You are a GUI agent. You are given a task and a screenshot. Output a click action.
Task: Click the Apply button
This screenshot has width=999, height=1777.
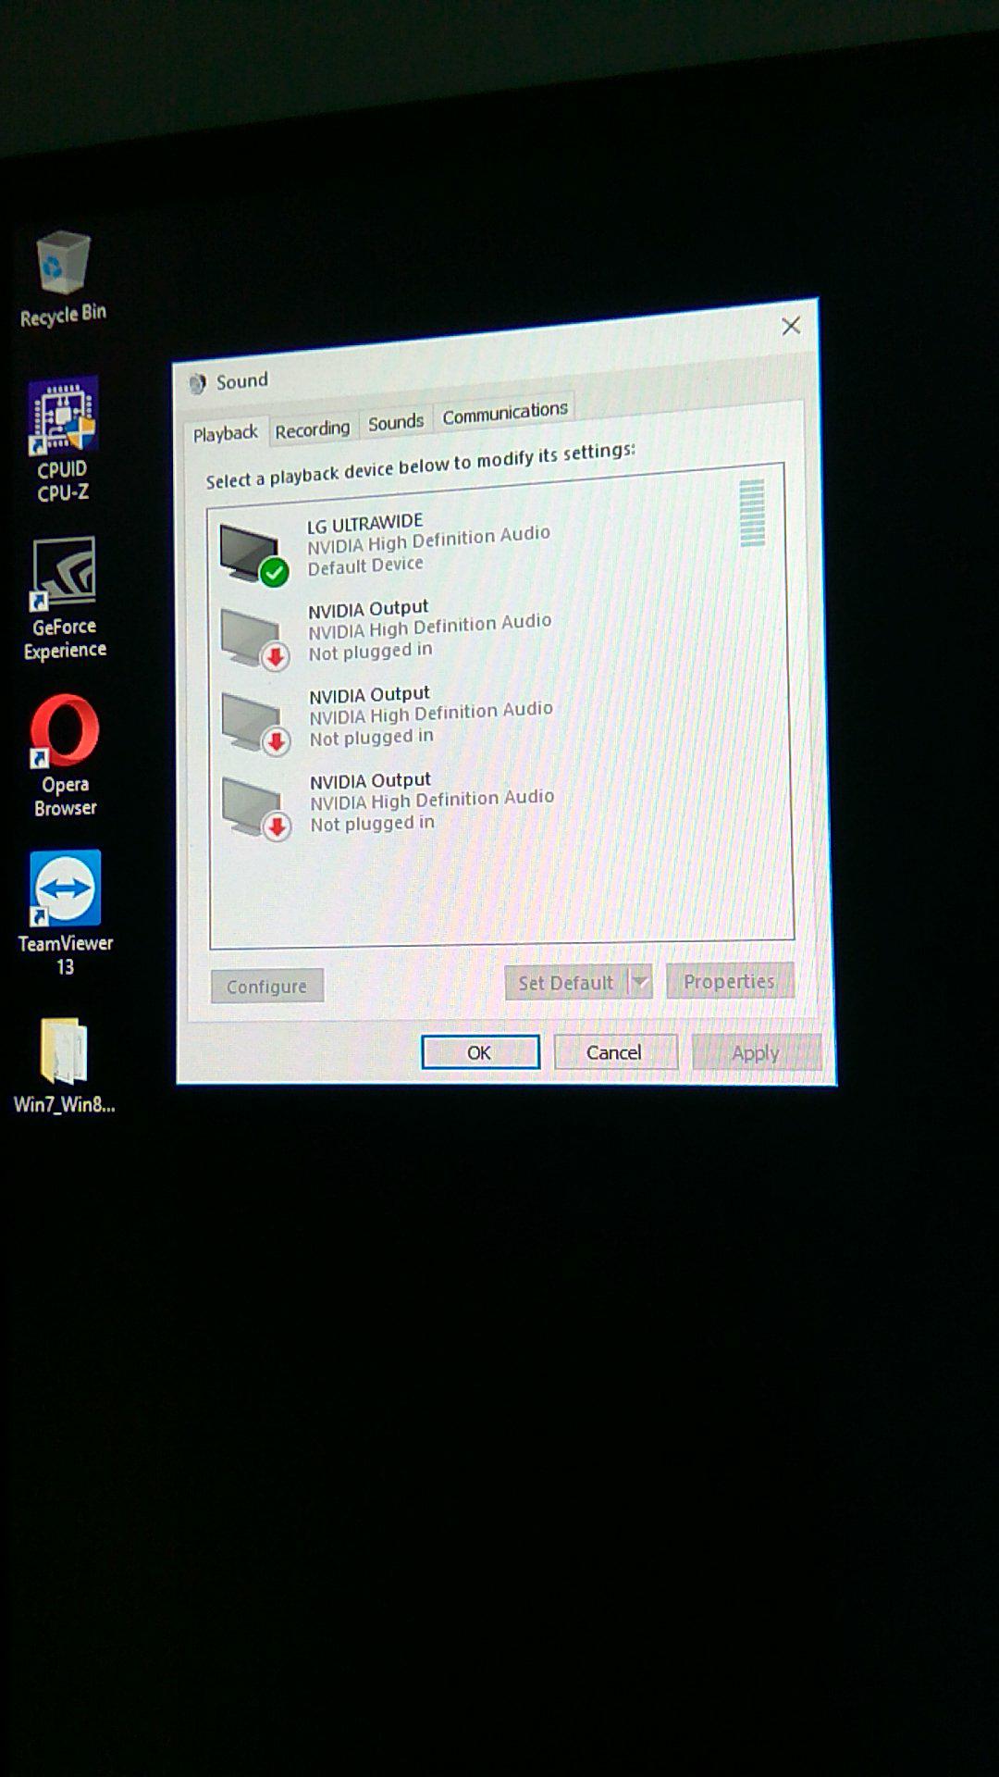pos(757,1052)
